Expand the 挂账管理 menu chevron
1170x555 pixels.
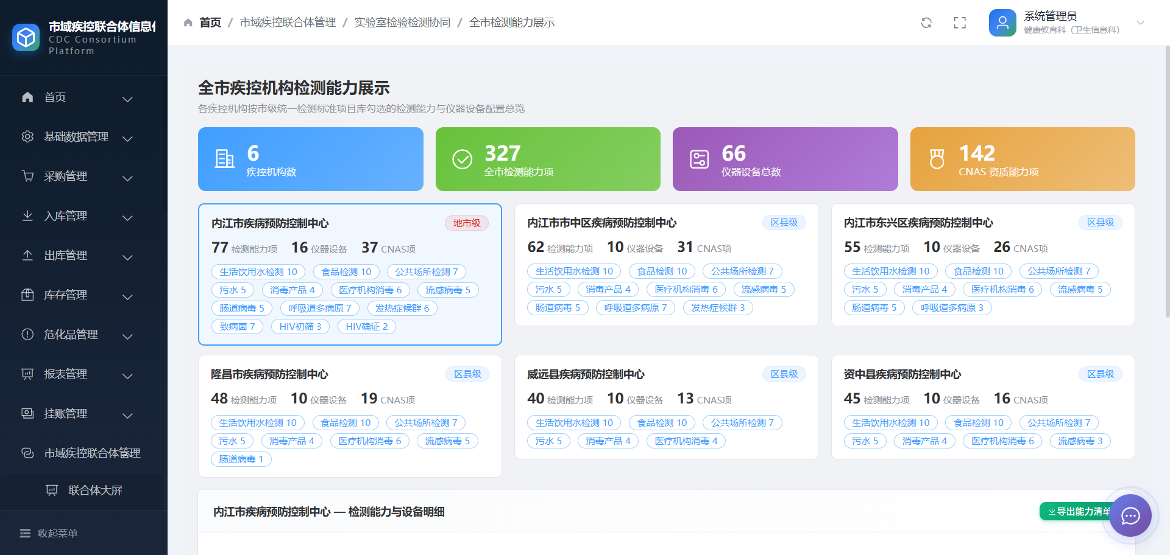127,415
